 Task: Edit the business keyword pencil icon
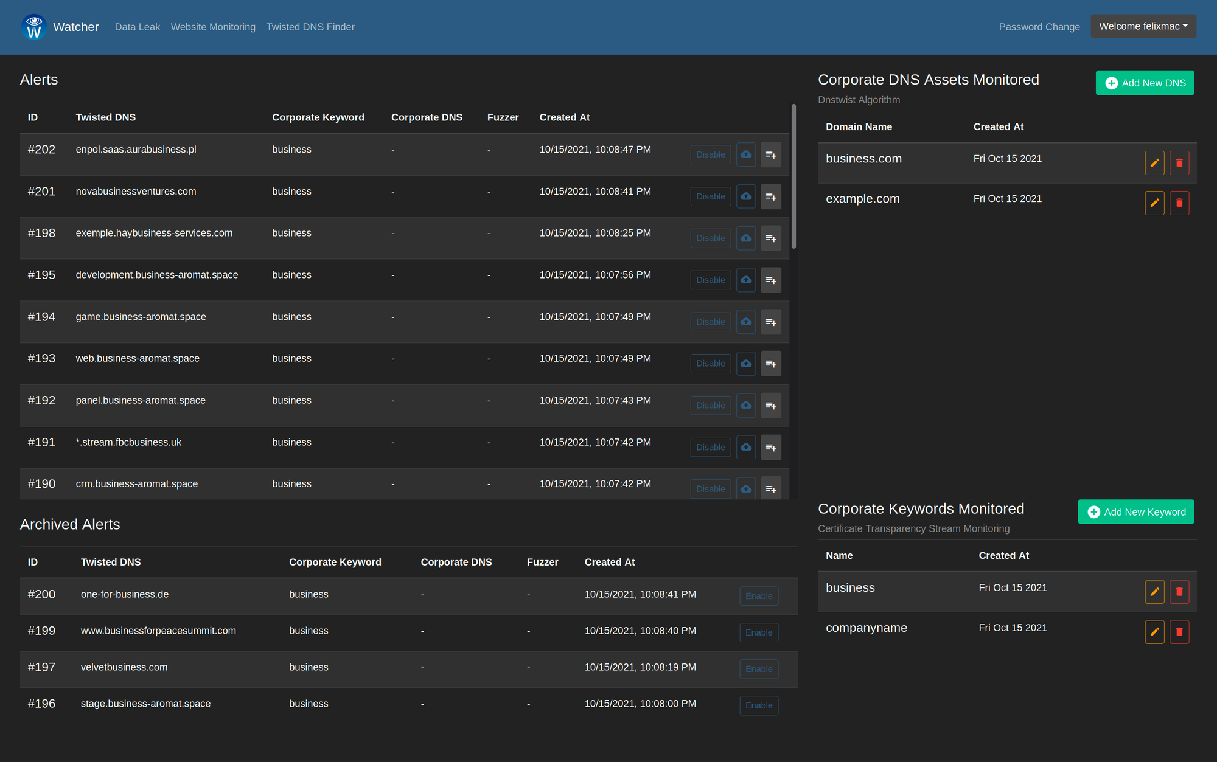[1154, 592]
